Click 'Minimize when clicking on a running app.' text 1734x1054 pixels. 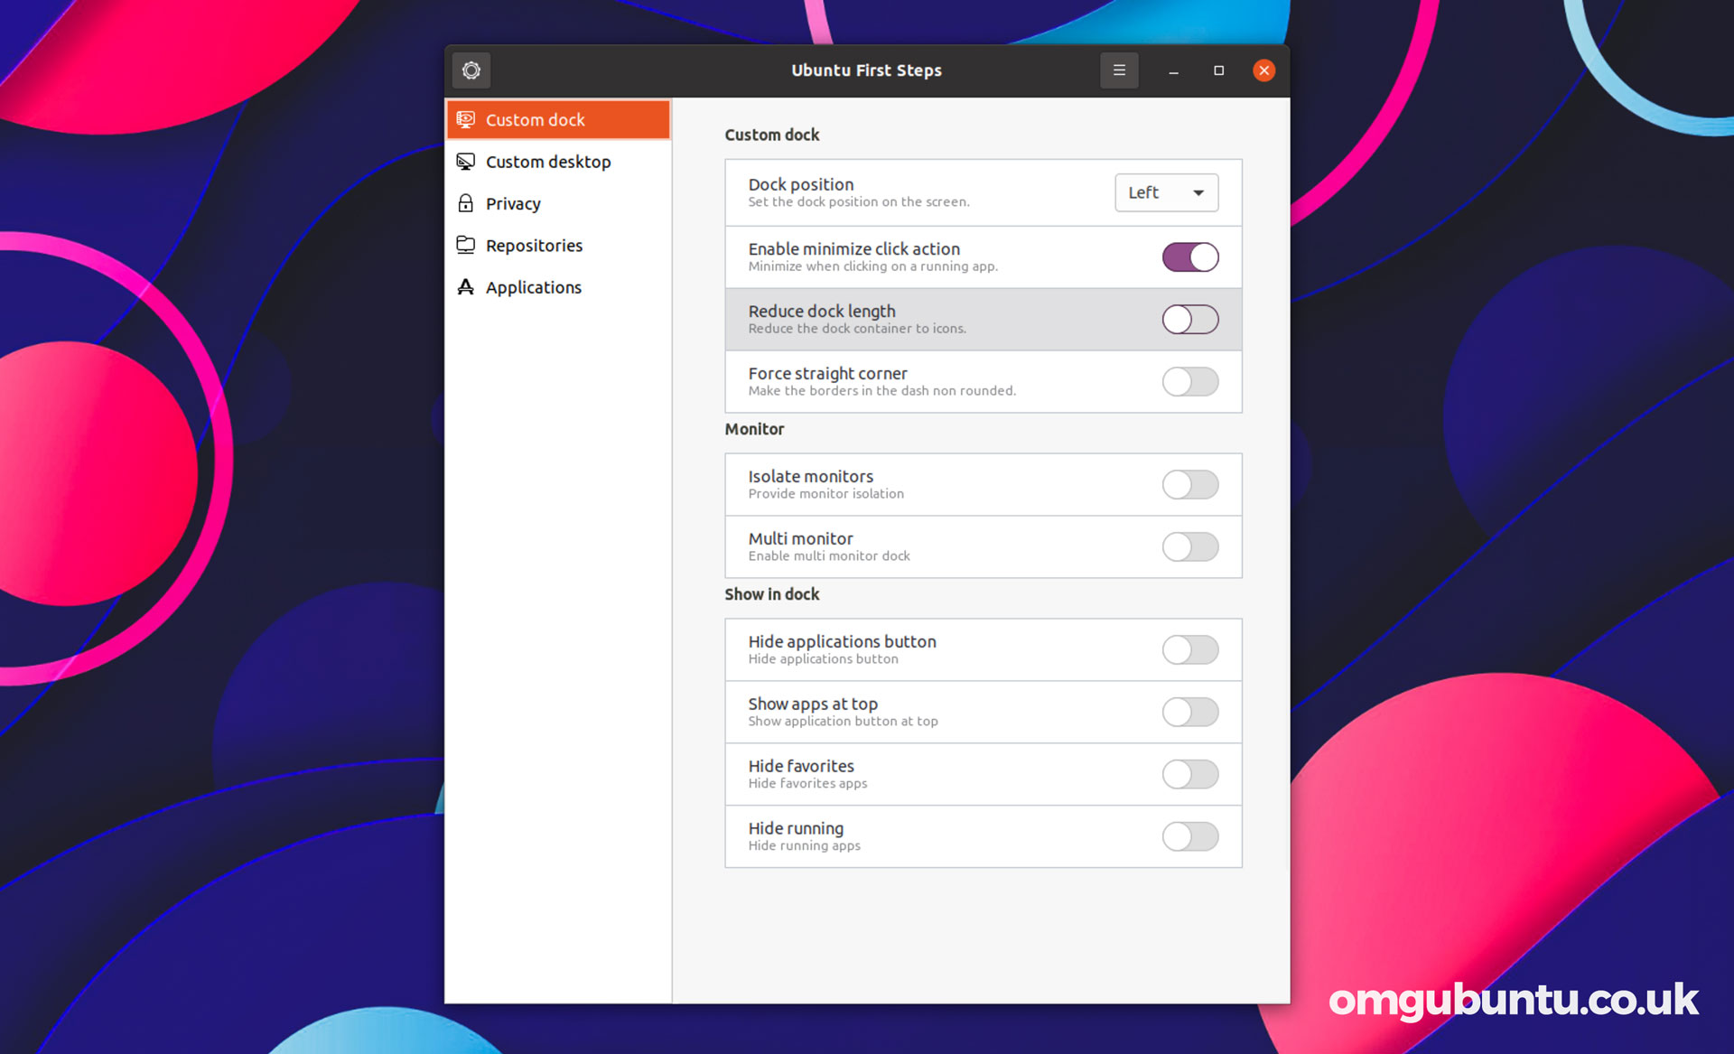[x=872, y=266]
